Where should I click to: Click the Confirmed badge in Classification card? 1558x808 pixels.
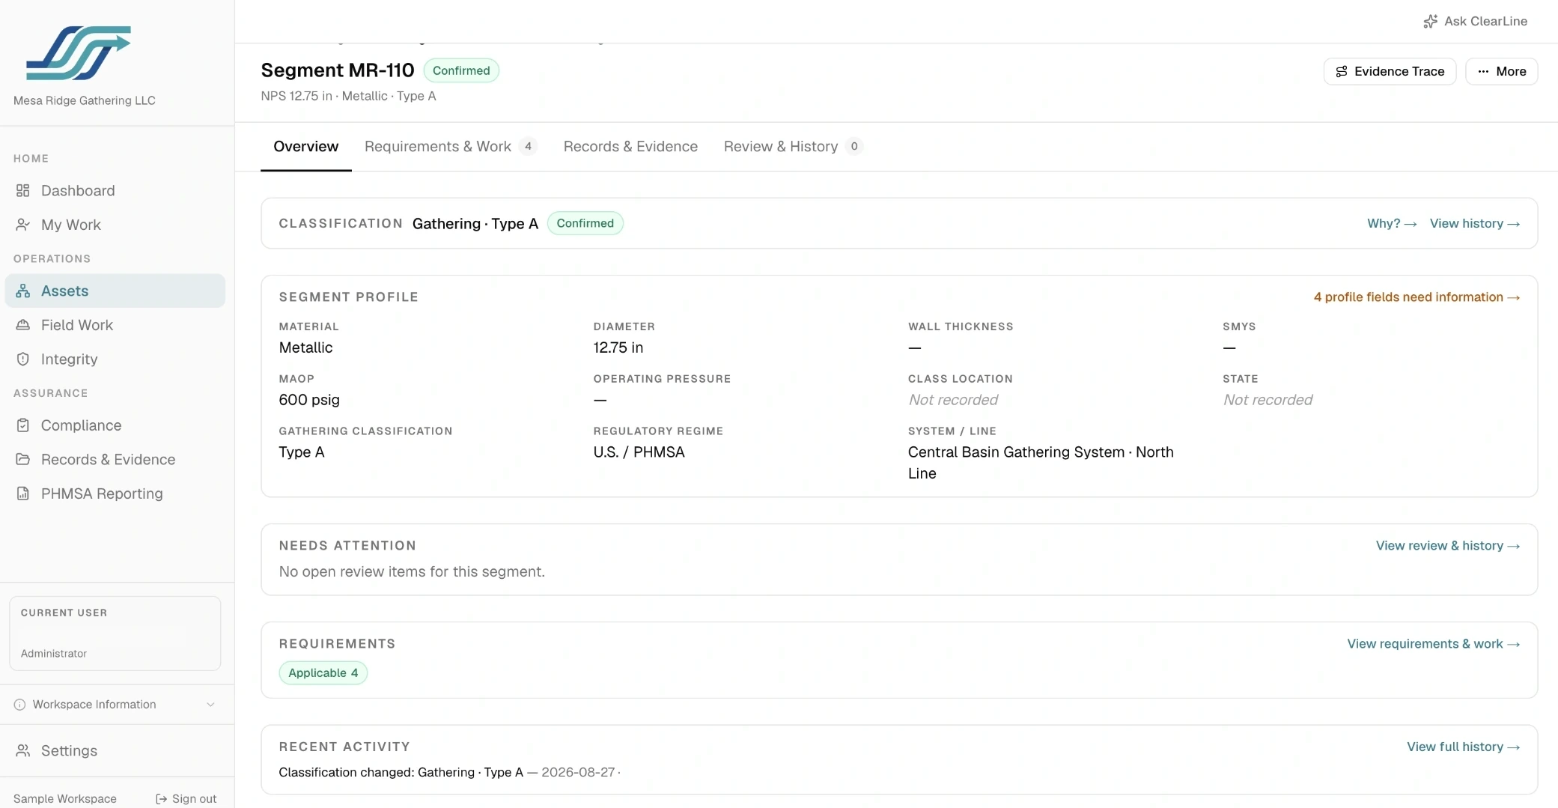pyautogui.click(x=585, y=223)
